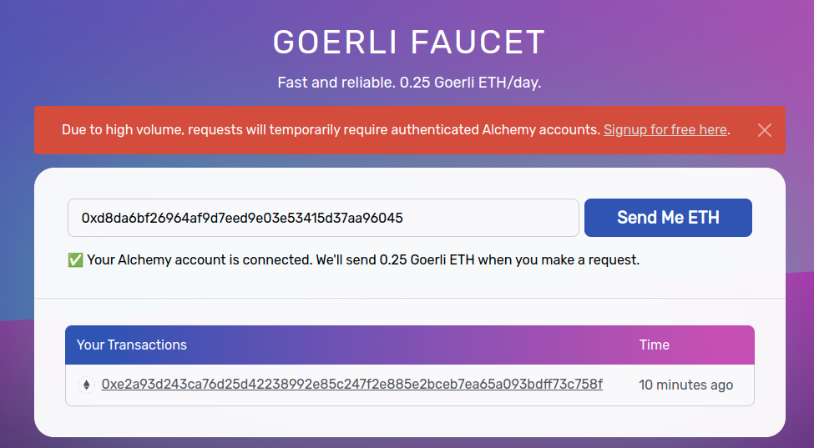The image size is (814, 448).
Task: Click the 'Your Transactions' column header
Action: tap(132, 345)
